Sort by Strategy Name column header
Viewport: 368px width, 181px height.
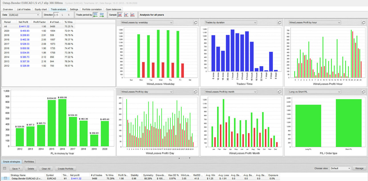point(27,175)
